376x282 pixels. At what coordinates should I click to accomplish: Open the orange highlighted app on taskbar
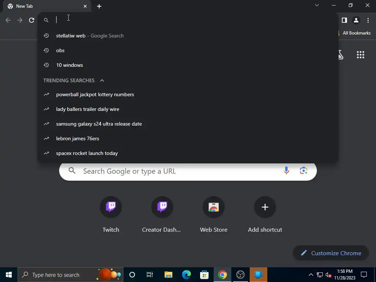258,275
